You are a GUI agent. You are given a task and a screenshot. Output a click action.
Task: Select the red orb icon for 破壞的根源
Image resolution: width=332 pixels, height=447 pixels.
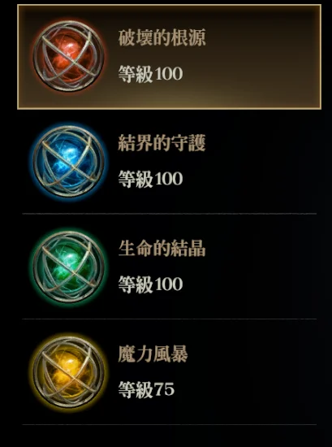click(x=68, y=56)
